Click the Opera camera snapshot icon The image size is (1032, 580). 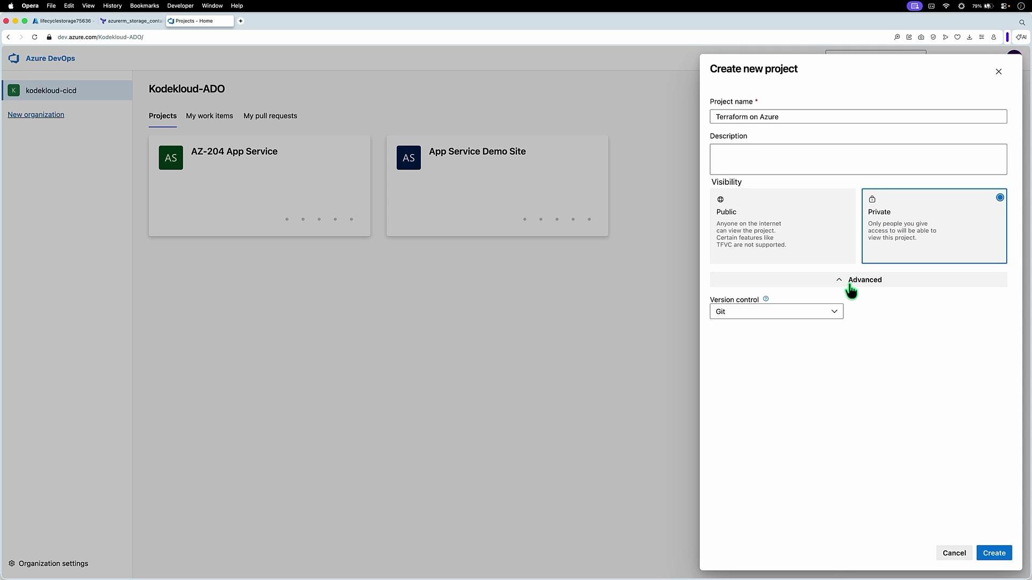tap(921, 37)
